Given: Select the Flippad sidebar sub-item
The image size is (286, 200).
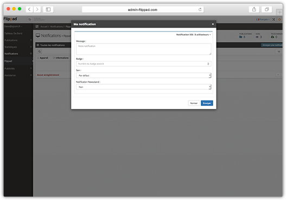Looking at the screenshot, I should point(8,61).
